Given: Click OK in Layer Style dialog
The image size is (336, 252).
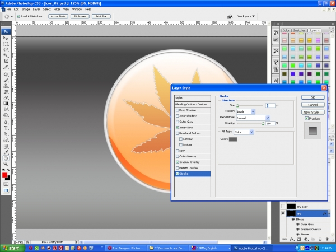Looking at the screenshot, I should (313, 97).
